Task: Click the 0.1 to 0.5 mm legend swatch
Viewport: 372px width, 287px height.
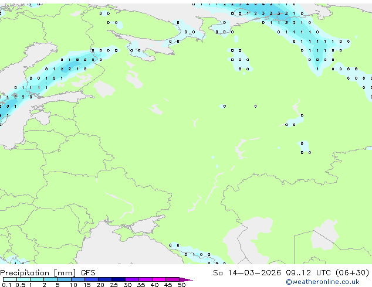Action: [10, 279]
